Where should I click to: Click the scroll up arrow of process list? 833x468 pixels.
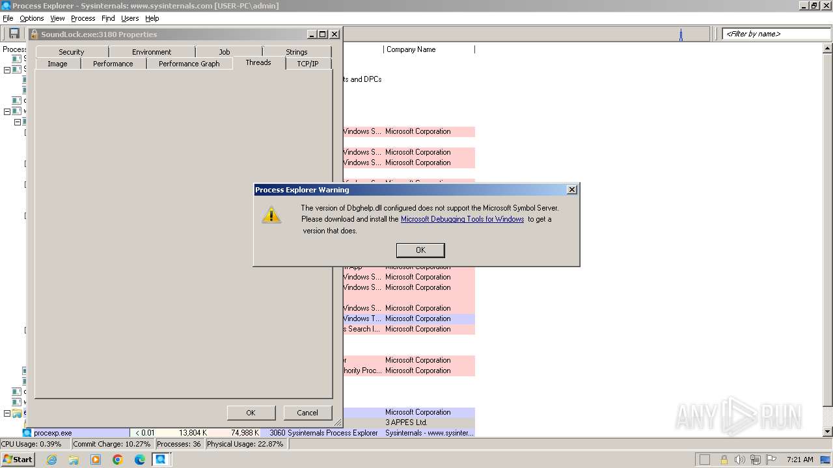(x=828, y=49)
